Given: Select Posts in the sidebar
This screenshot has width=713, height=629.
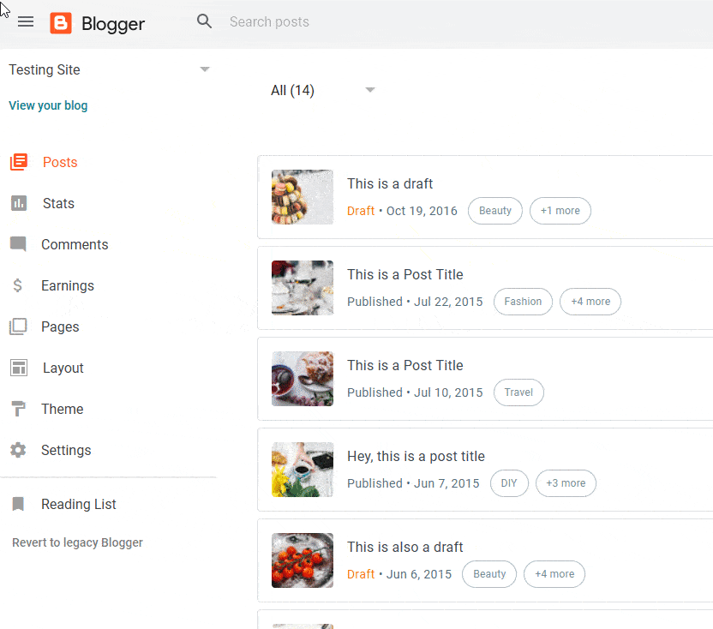Looking at the screenshot, I should pos(60,162).
